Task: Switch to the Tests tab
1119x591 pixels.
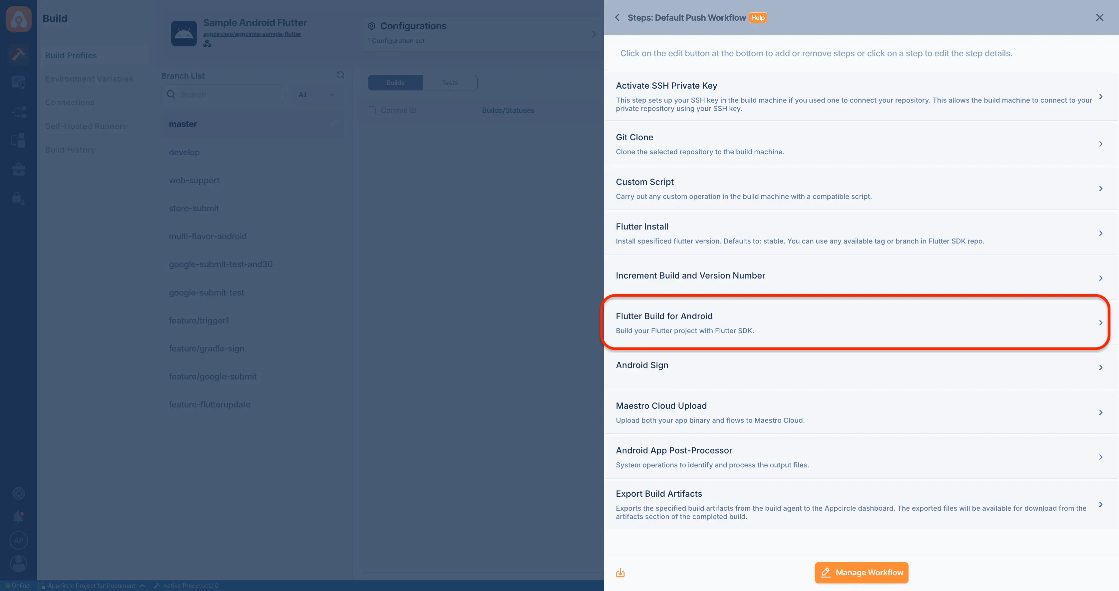Action: [x=450, y=83]
